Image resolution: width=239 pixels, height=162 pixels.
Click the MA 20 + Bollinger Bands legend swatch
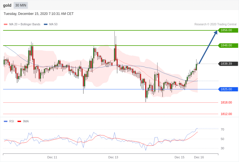point(6,24)
